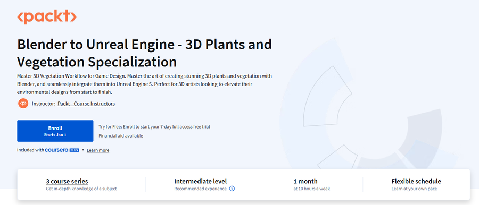Click the 'at 10 hours a week' text
Image resolution: width=479 pixels, height=205 pixels.
[311, 189]
